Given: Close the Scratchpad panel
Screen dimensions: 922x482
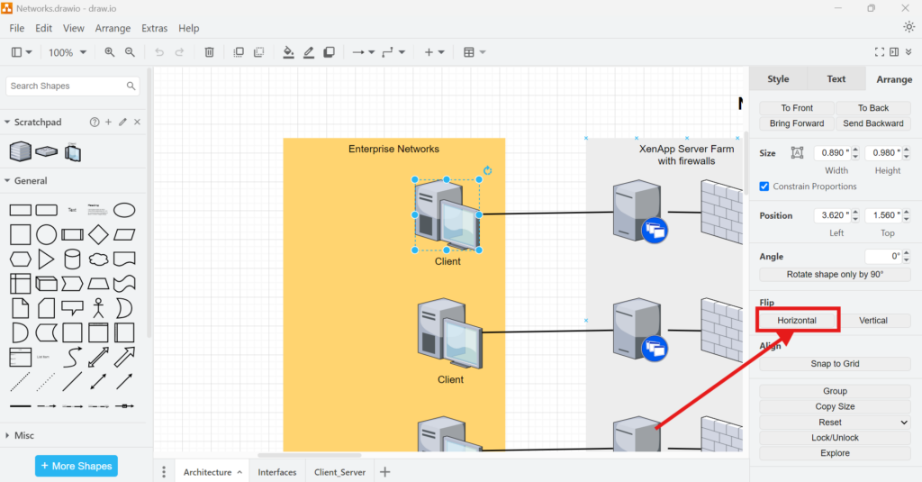Looking at the screenshot, I should pos(137,122).
